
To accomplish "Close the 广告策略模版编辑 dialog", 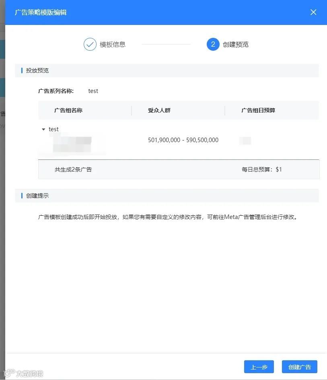I will tap(313, 12).
